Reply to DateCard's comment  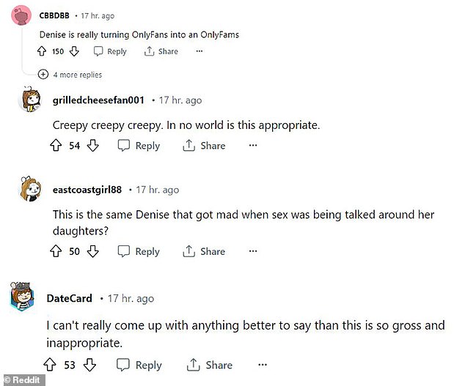pyautogui.click(x=139, y=365)
